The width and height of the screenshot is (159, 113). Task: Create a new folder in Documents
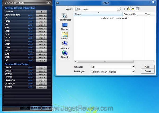[x=133, y=9]
